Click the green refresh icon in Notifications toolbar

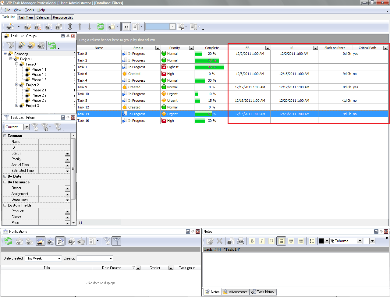click(x=8, y=241)
